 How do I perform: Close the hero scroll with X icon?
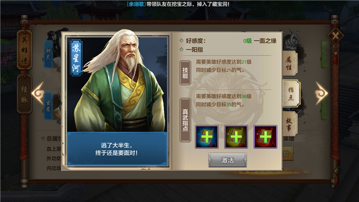[336, 36]
